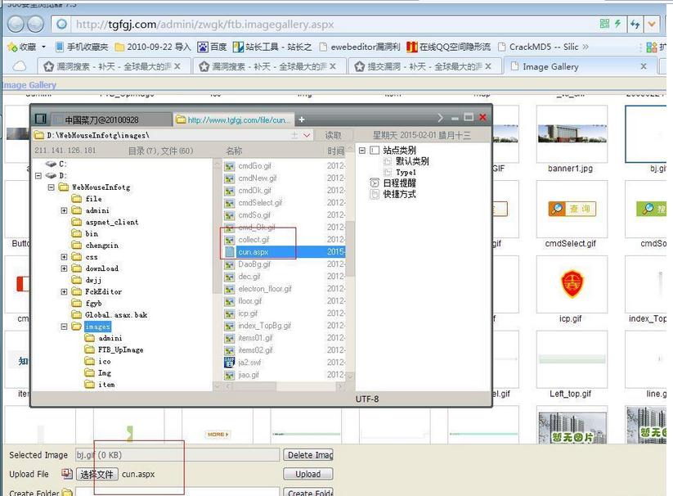Open the banner1.jpg thumbnail in gallery

(572, 133)
